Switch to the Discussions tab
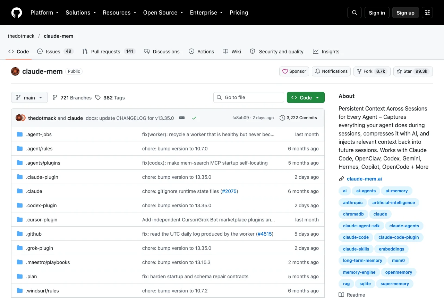The height and width of the screenshot is (298, 444). tap(162, 52)
